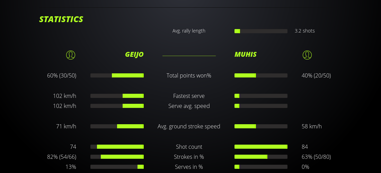Select the GEIJO player name
Viewport: 381px width, 173px height.
(x=134, y=55)
